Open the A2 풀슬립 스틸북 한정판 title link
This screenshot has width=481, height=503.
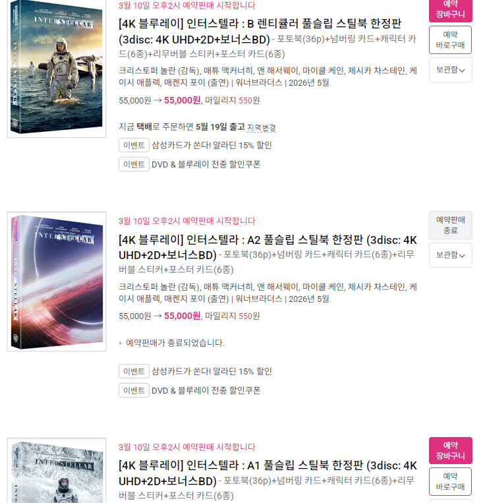(268, 247)
